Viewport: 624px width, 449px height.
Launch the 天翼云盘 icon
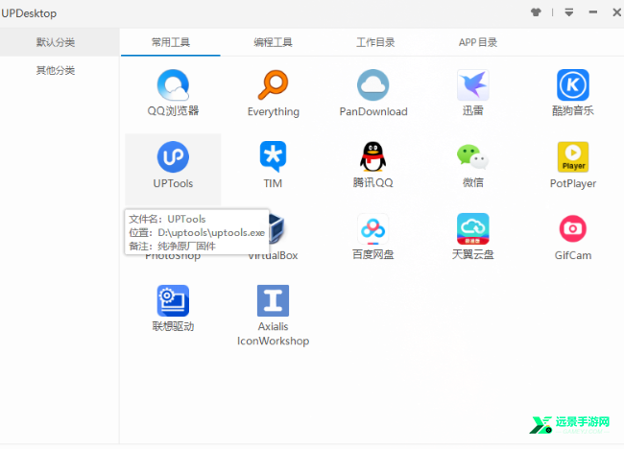pyautogui.click(x=472, y=229)
